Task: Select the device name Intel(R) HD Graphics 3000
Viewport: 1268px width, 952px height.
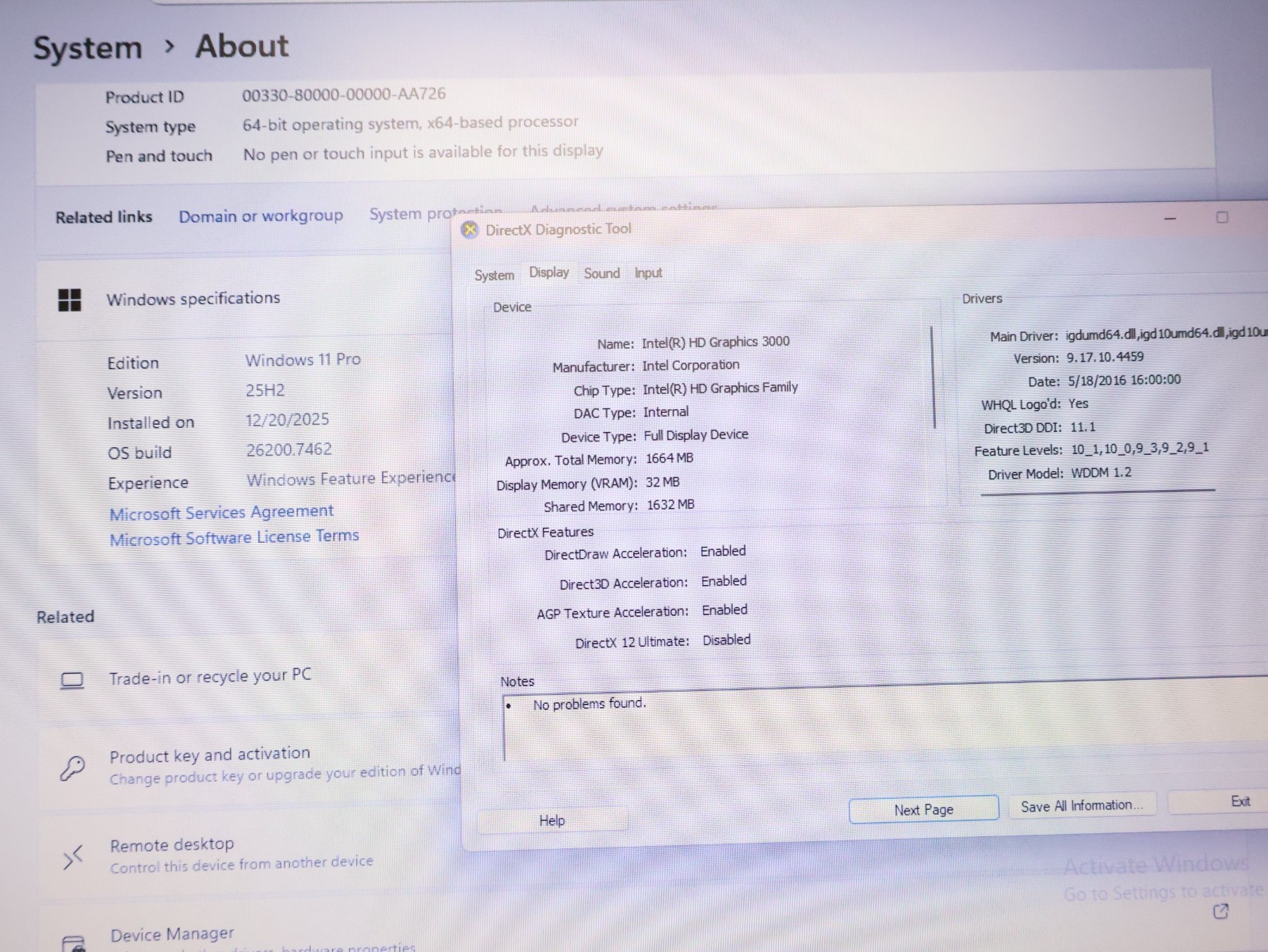Action: click(716, 342)
